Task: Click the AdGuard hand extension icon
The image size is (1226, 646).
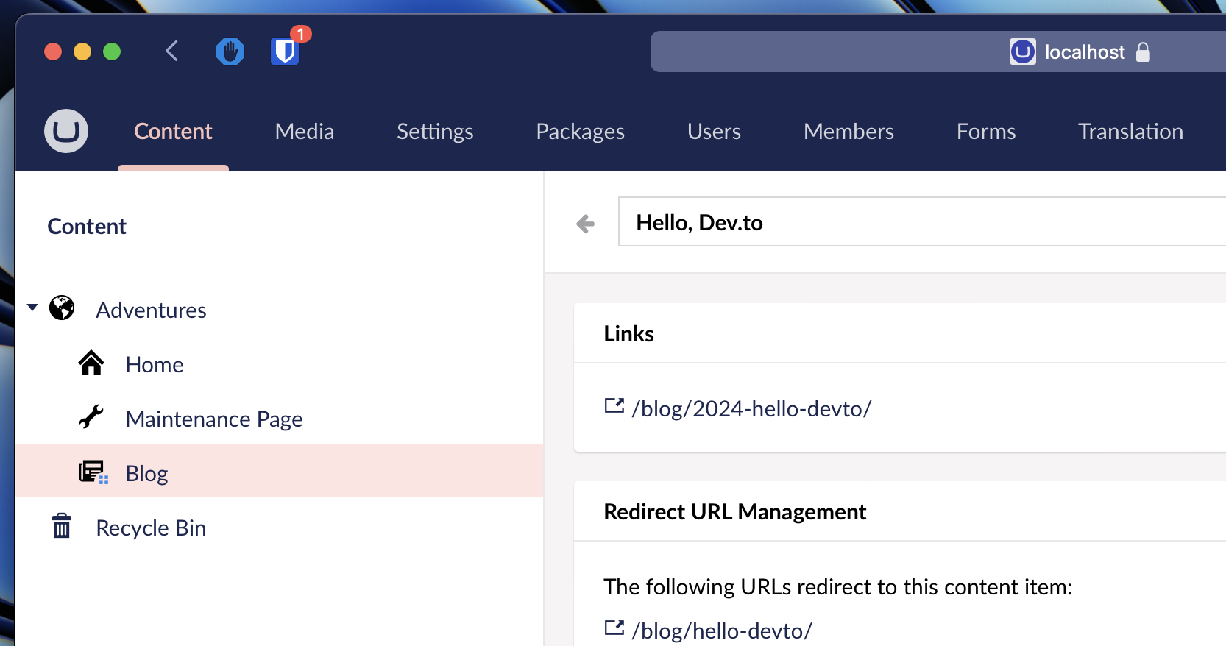Action: click(x=230, y=52)
